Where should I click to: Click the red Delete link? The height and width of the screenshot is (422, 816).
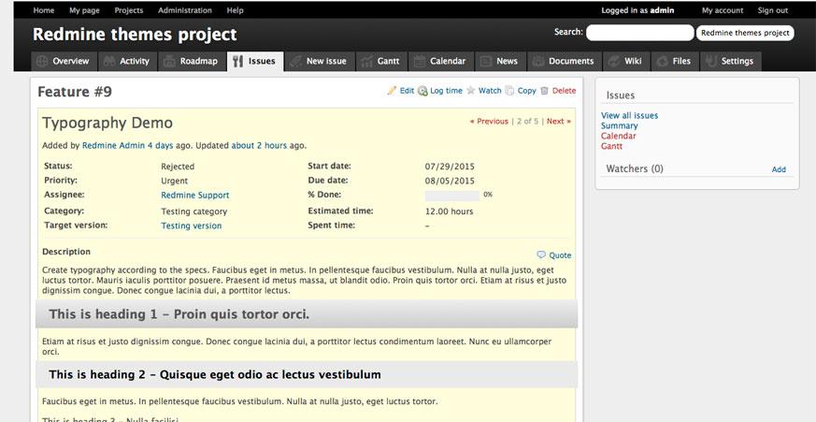565,91
